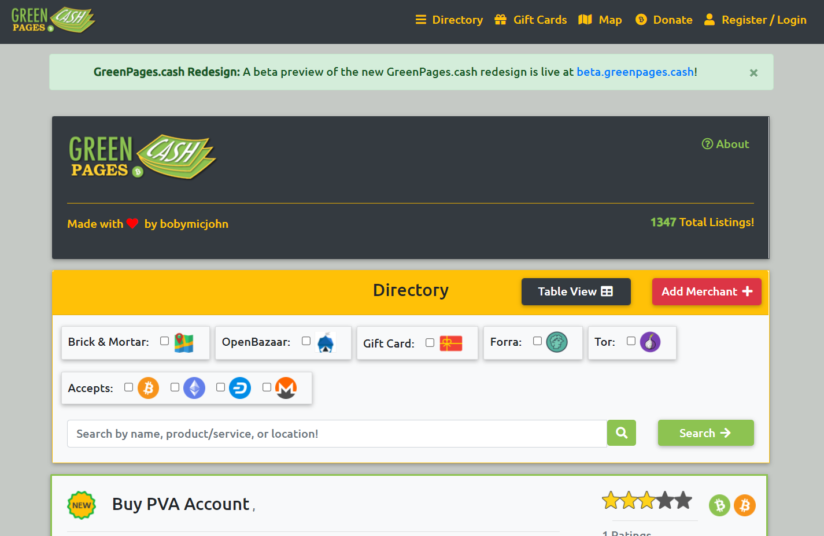Image resolution: width=824 pixels, height=536 pixels.
Task: Tick the OpenBazaar checkbox
Action: click(x=306, y=341)
